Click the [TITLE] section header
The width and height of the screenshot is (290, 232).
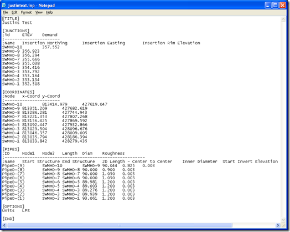click(x=11, y=18)
